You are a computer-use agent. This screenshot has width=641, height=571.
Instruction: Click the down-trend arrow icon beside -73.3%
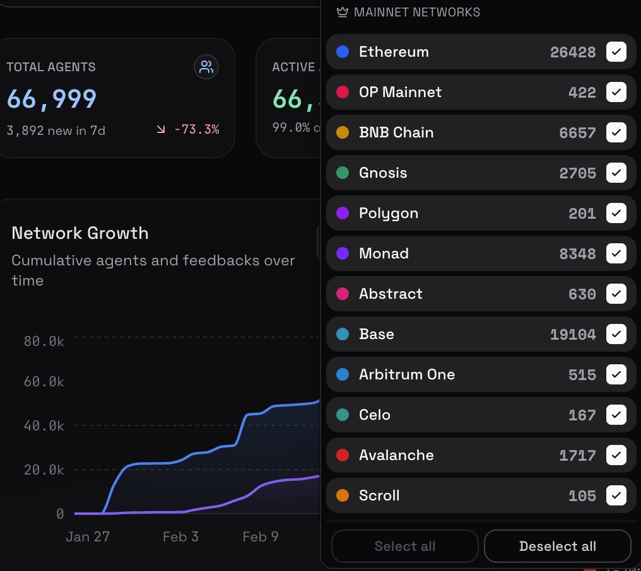coord(161,129)
